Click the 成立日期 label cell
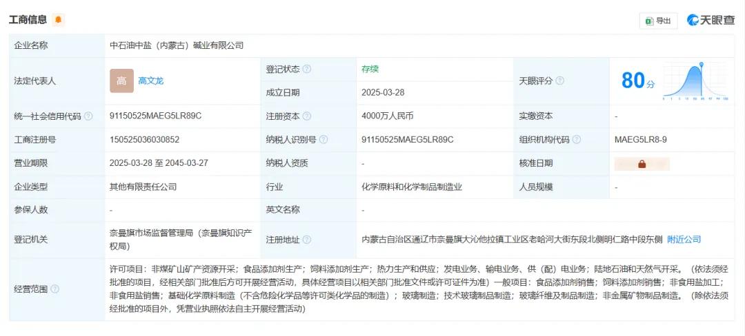Screen dimensions: 745x336 (308, 93)
